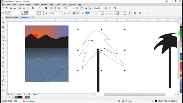Select the Rectangle tool

tap(3, 45)
